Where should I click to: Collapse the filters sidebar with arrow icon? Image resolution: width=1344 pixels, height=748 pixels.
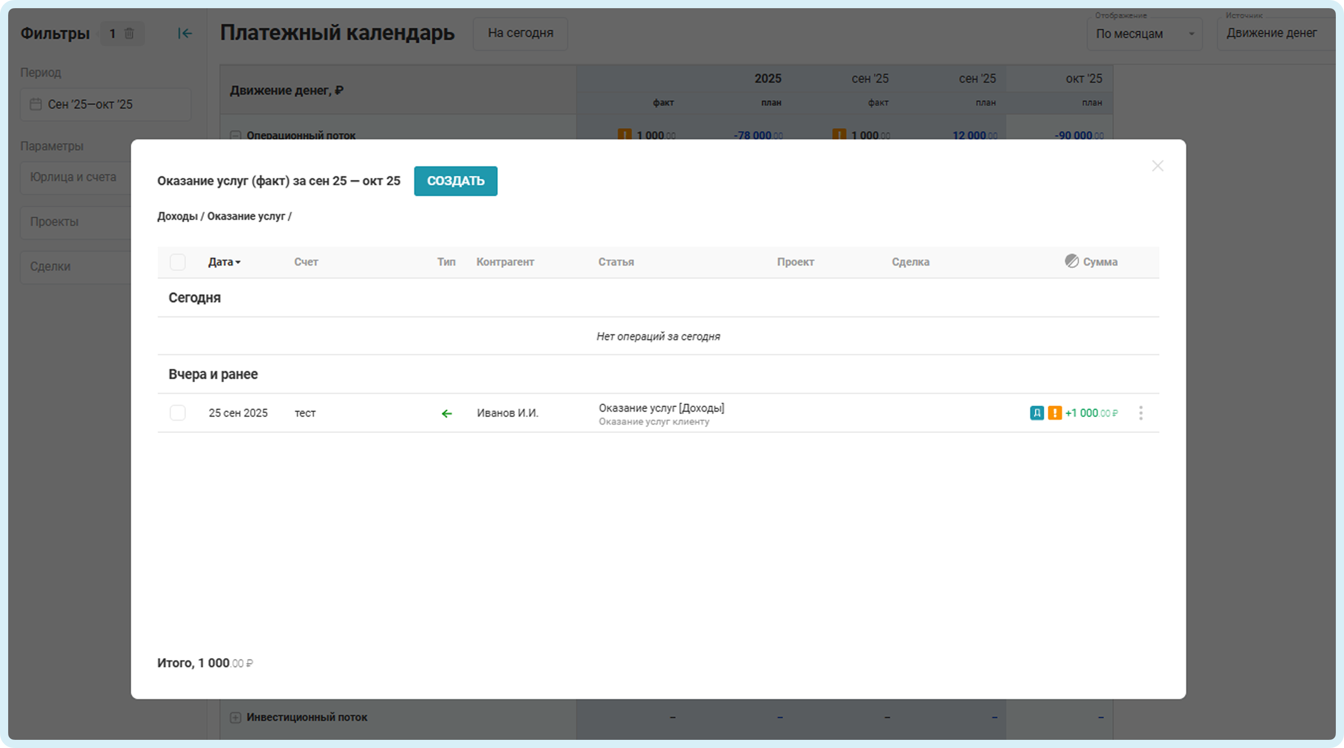(x=185, y=33)
